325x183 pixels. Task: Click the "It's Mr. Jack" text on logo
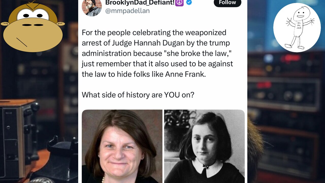click(299, 25)
